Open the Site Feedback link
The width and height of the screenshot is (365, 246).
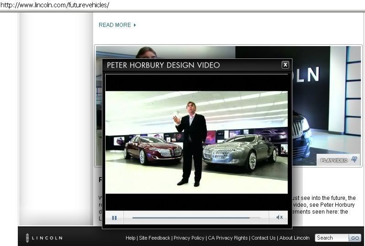[154, 238]
